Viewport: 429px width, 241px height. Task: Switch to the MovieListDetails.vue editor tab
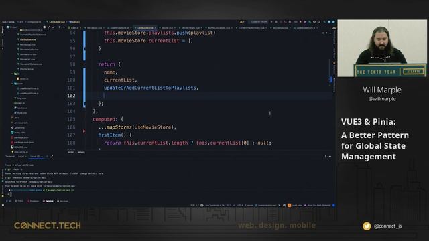point(219,28)
